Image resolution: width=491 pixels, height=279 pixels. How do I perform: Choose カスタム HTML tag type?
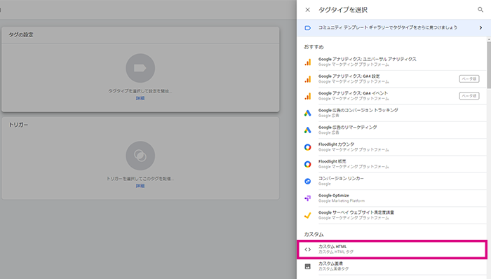point(391,250)
